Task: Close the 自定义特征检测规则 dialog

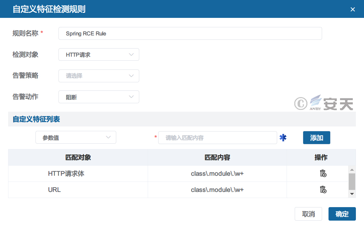Action: pos(353,9)
